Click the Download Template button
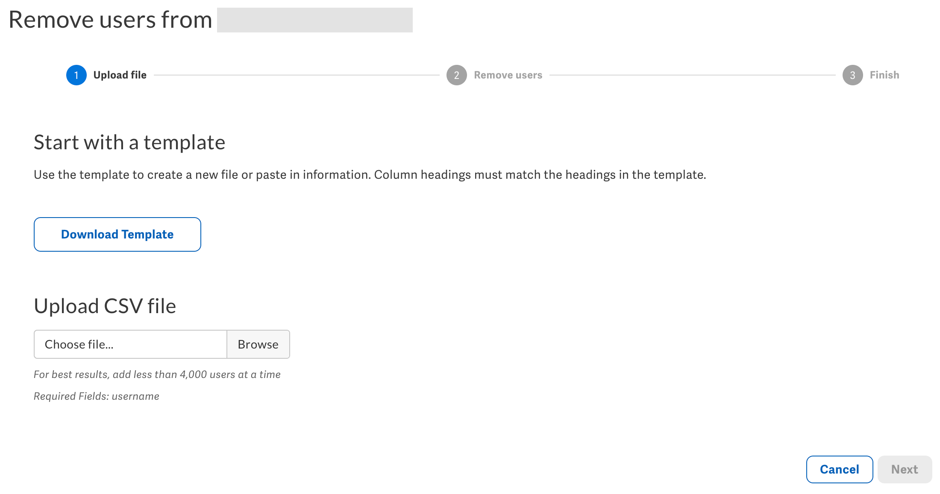 [x=117, y=234]
